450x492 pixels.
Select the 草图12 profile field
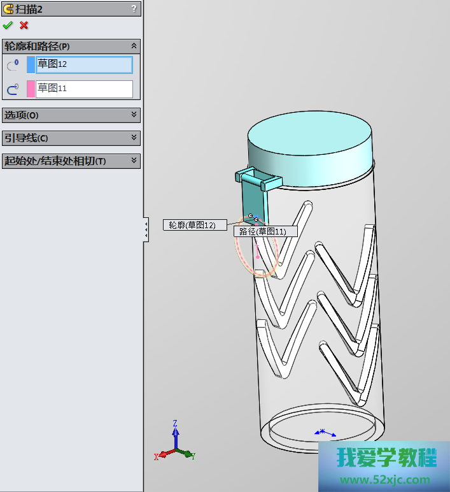point(84,65)
